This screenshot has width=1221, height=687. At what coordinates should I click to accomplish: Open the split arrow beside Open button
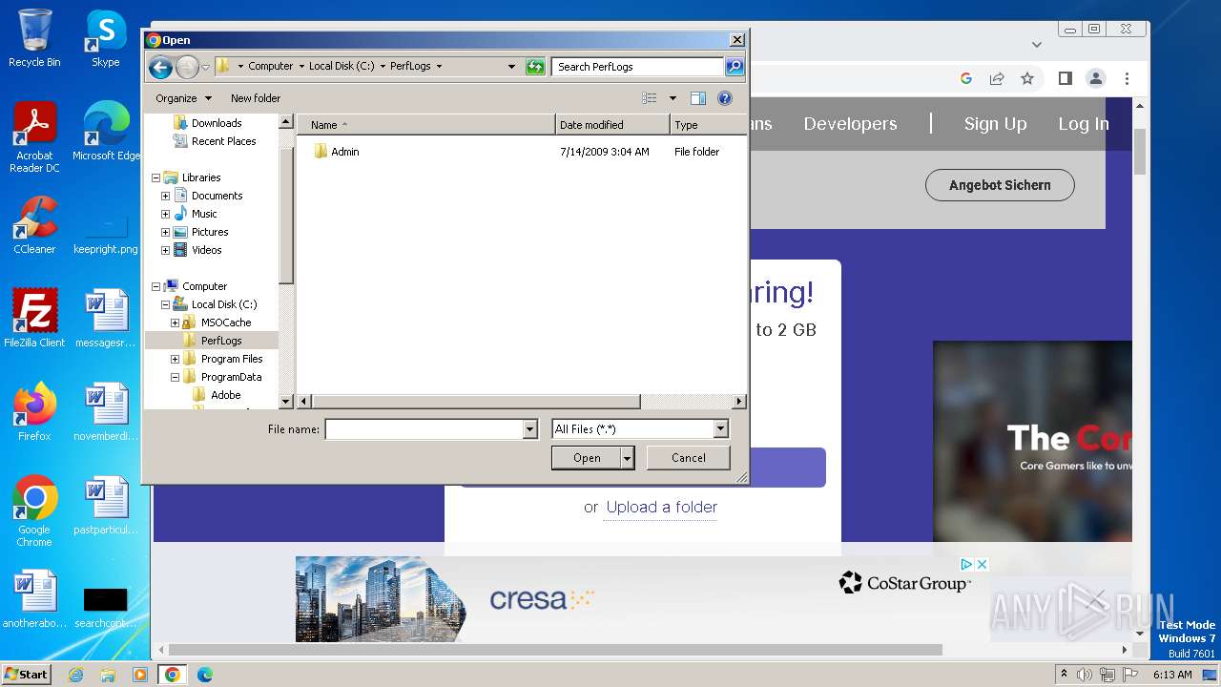click(627, 458)
